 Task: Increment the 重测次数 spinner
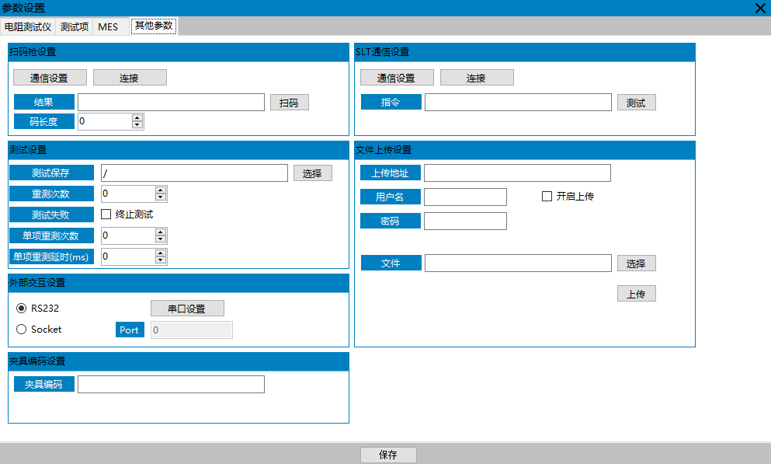tap(161, 190)
